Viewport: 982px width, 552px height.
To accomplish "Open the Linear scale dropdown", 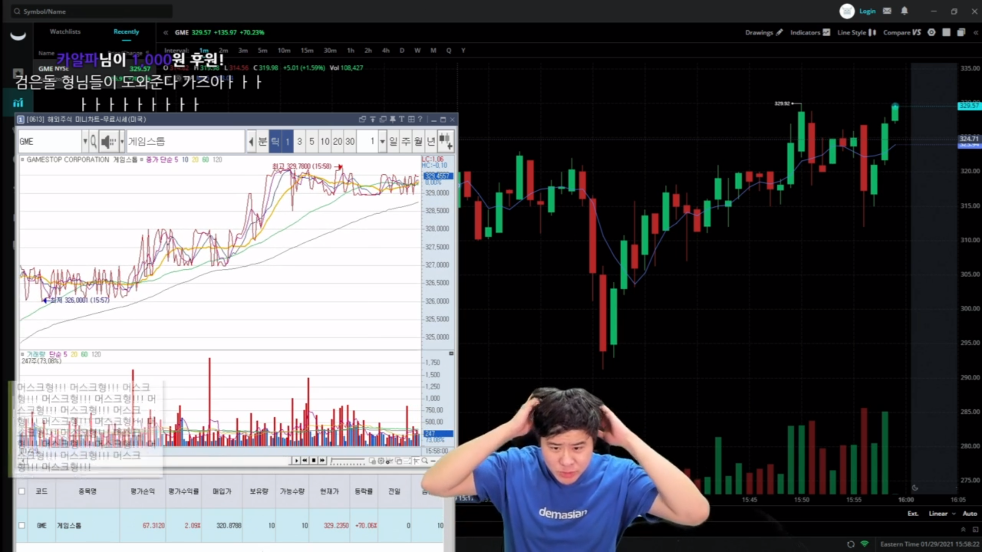I will [942, 514].
